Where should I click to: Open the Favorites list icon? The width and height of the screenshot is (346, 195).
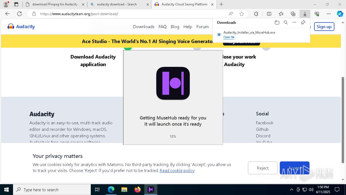[281, 14]
